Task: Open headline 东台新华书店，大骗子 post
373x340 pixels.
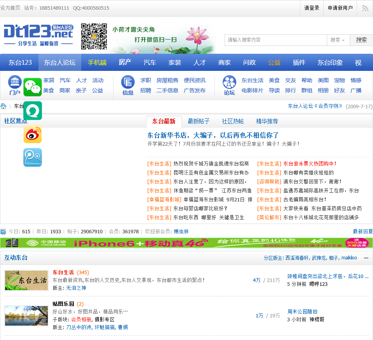Action: tap(213, 136)
